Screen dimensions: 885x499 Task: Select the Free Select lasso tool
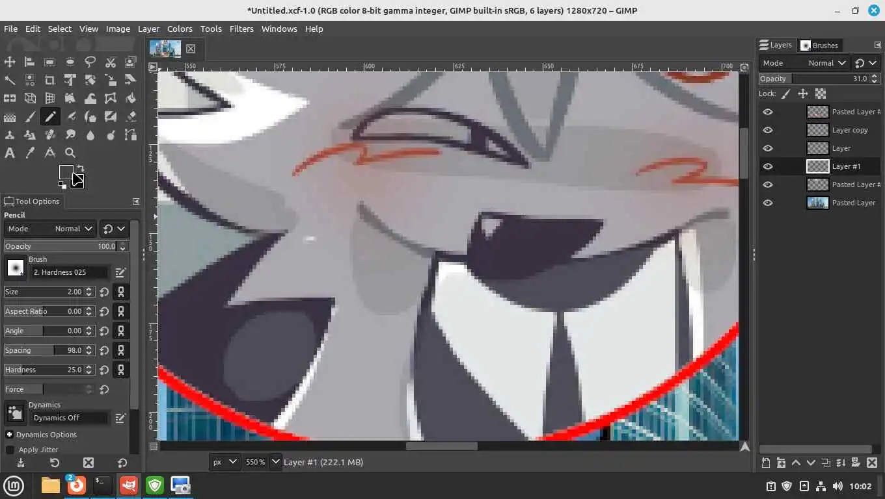click(90, 62)
